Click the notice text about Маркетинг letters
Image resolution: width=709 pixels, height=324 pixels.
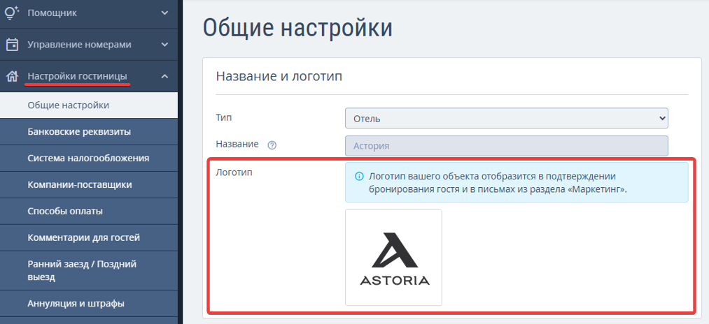[498, 183]
